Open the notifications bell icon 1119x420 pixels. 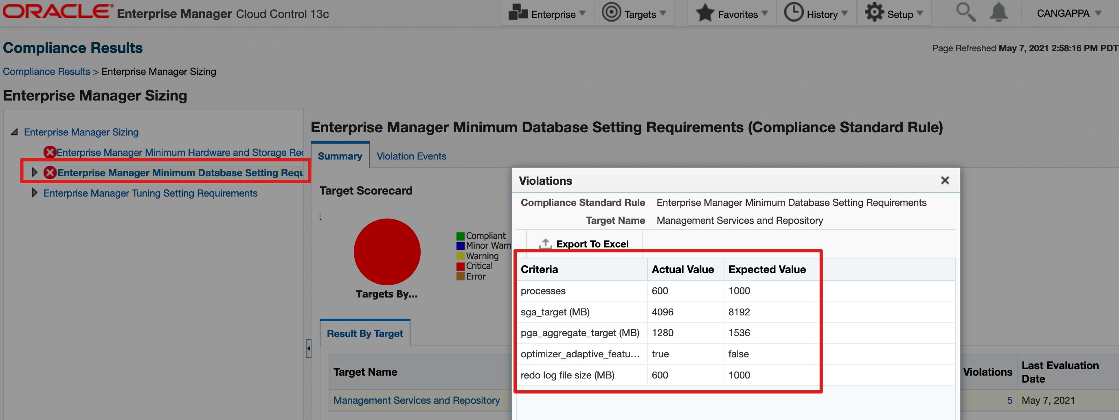998,13
